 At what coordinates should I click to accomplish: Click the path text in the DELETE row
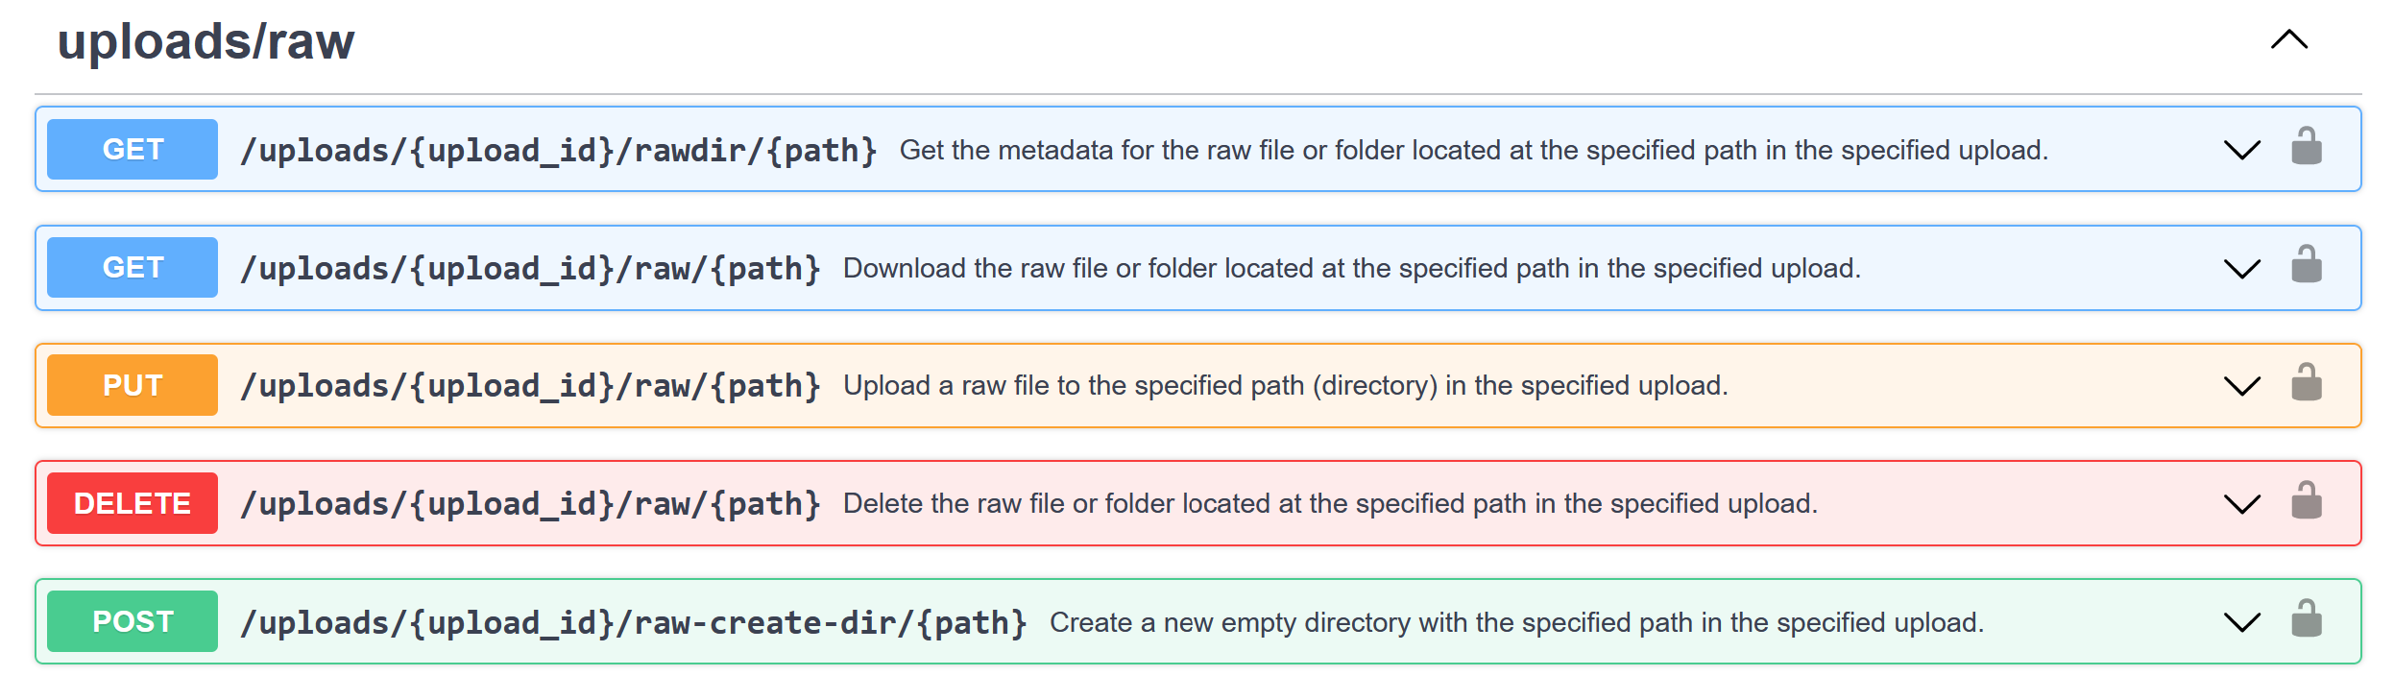coord(531,504)
